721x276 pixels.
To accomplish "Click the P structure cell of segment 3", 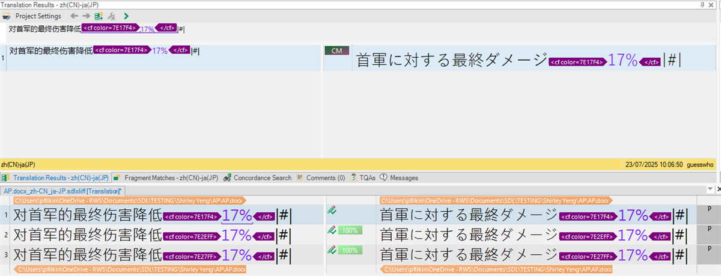I will pyautogui.click(x=710, y=254).
